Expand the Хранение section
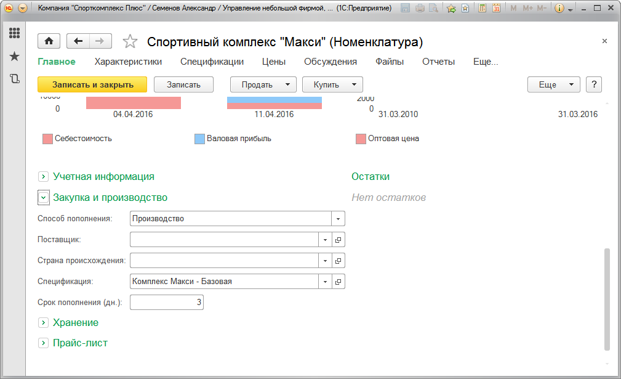621x379 pixels. pos(43,323)
